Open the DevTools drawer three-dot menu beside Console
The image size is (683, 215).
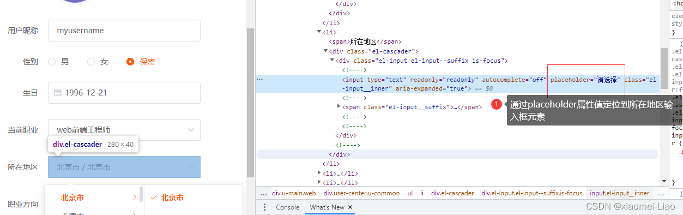click(264, 207)
